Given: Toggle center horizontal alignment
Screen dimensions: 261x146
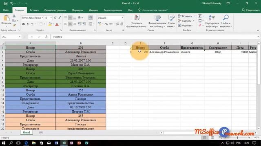Looking at the screenshot, I should point(70,24).
